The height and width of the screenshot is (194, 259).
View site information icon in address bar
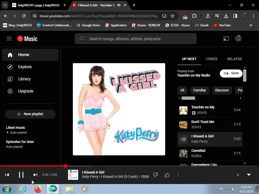pos(34,16)
